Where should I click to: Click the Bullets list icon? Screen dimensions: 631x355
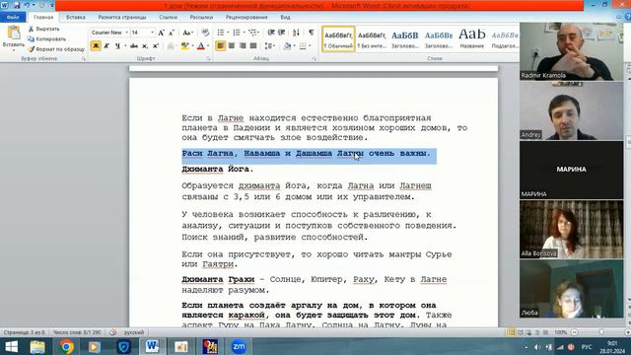[221, 33]
